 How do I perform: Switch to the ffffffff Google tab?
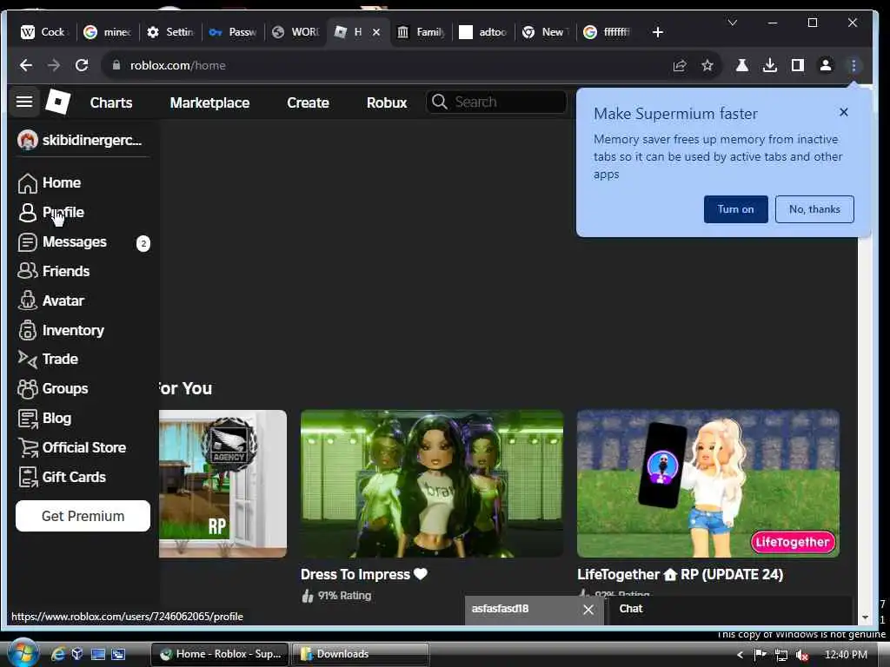point(608,32)
